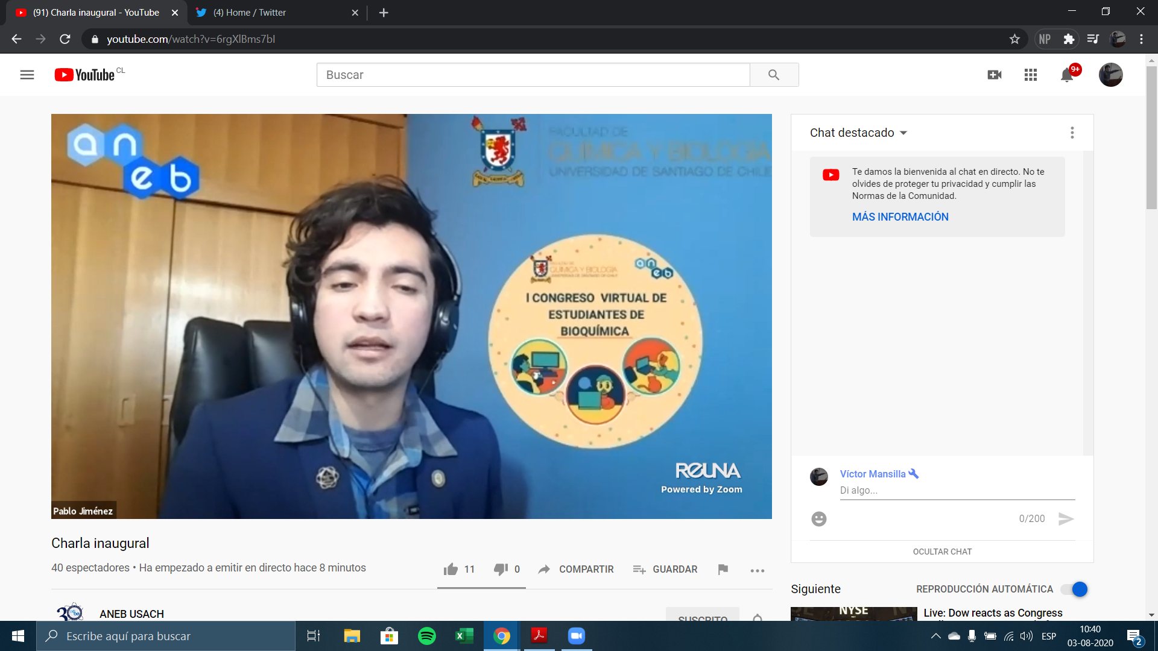The width and height of the screenshot is (1158, 651).
Task: Open the notifications bell
Action: 1067,75
